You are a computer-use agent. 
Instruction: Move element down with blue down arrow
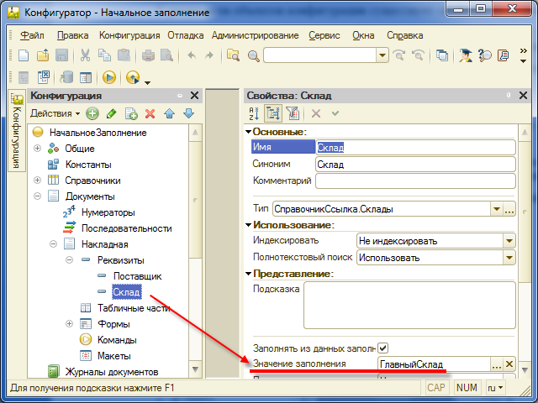[188, 113]
